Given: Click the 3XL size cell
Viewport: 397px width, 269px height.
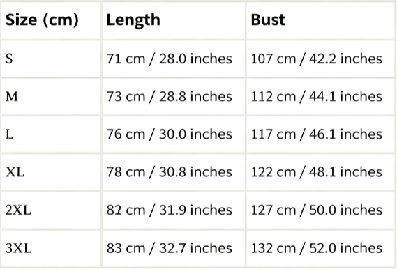Looking at the screenshot, I should click(x=51, y=248).
